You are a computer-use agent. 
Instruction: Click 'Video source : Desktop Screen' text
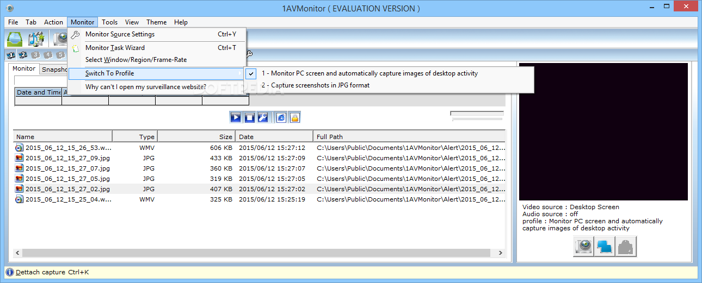point(571,207)
